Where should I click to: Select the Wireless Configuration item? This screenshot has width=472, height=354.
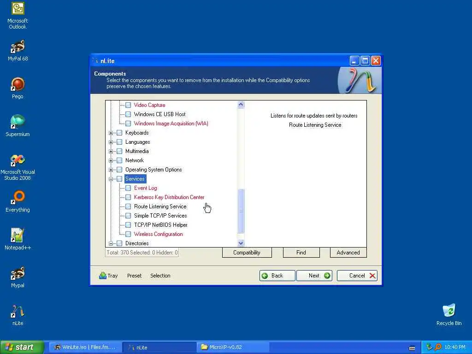159,234
